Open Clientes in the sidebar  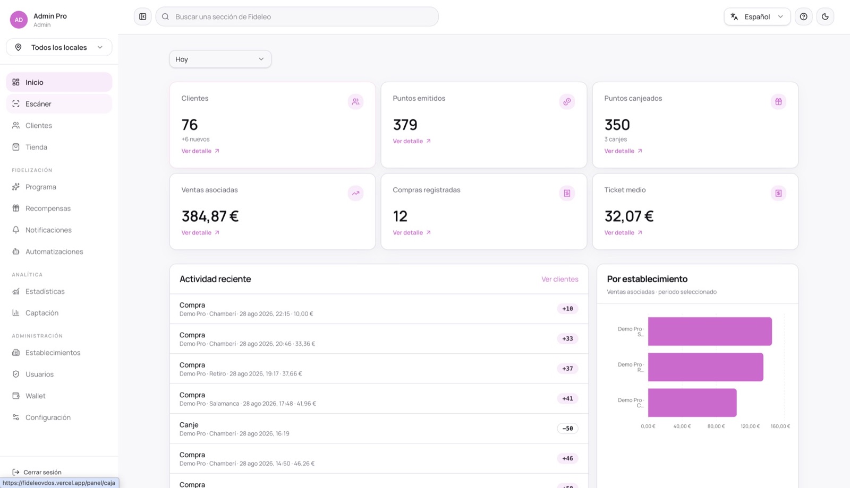click(x=59, y=126)
